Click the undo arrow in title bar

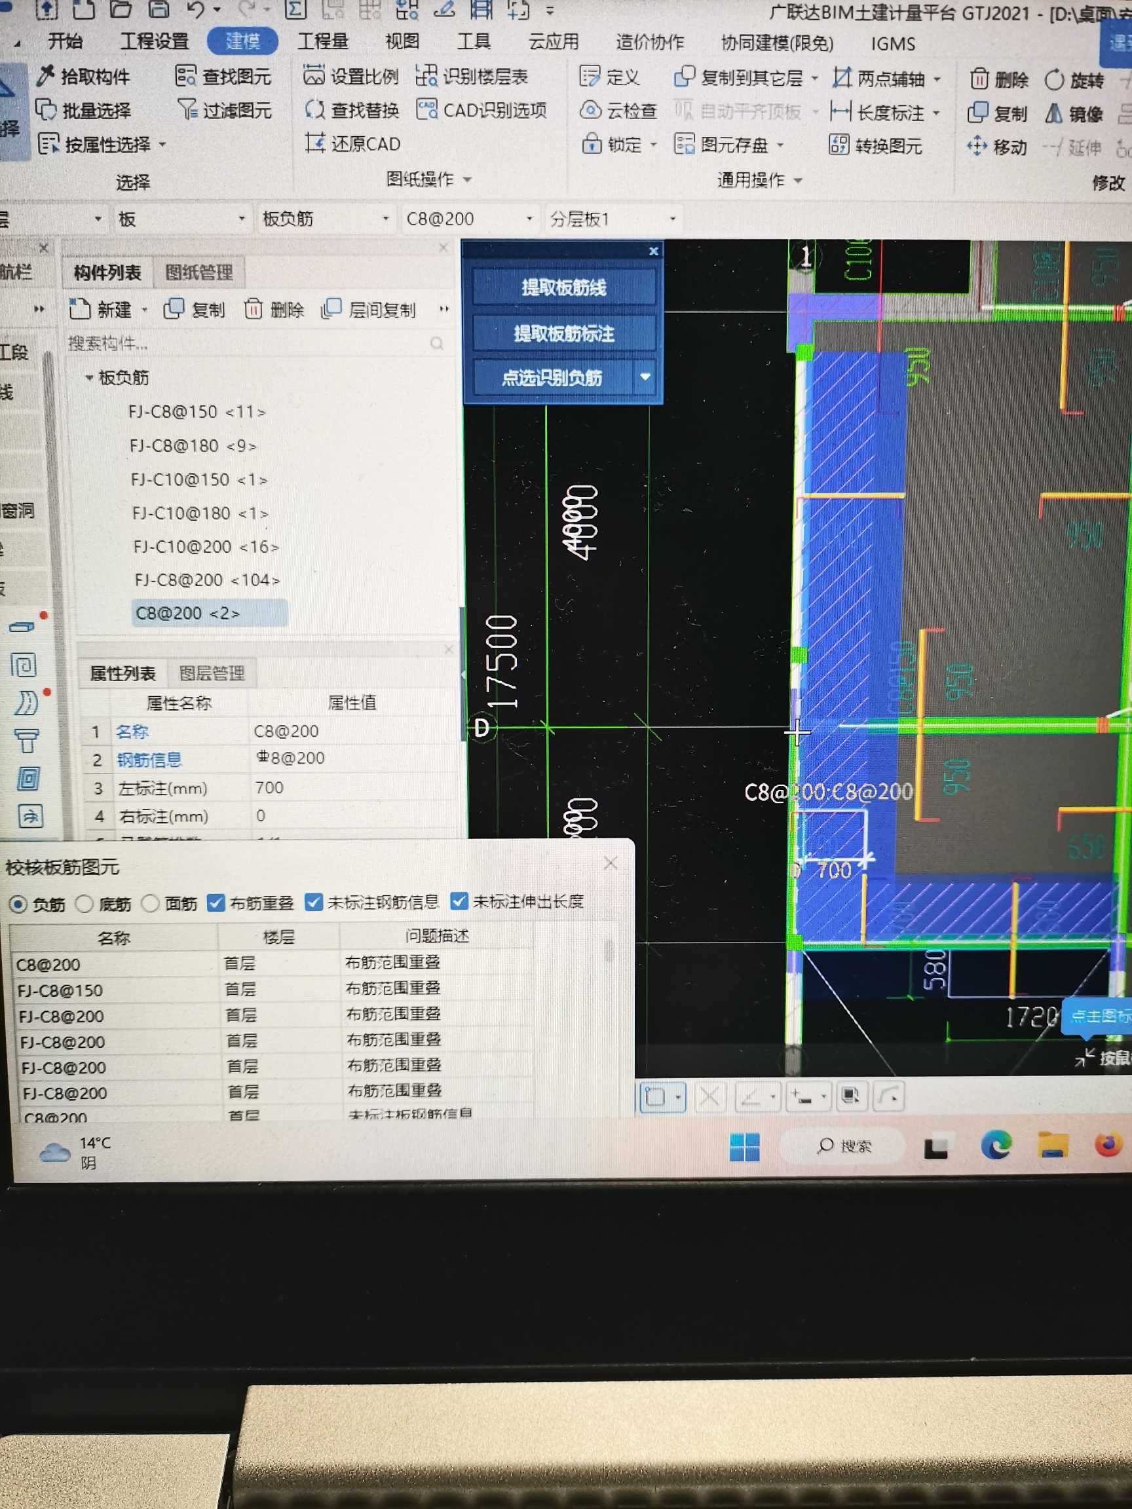[196, 10]
